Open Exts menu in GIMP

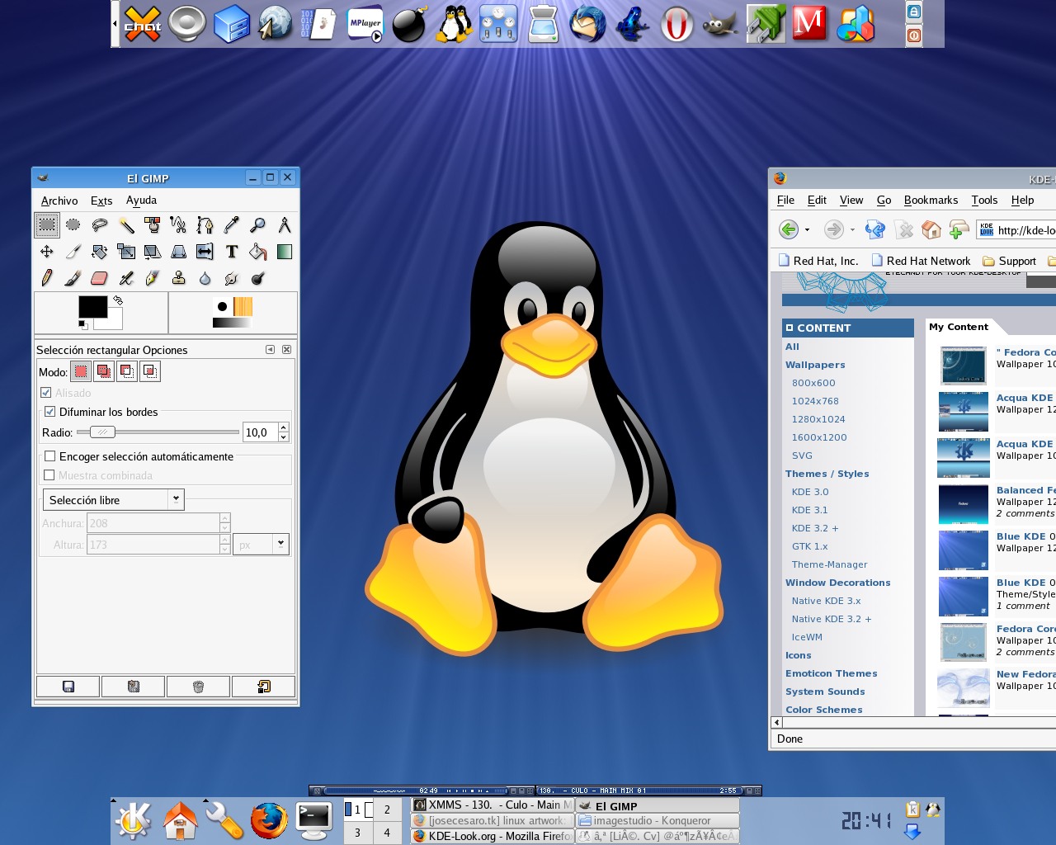pyautogui.click(x=101, y=201)
